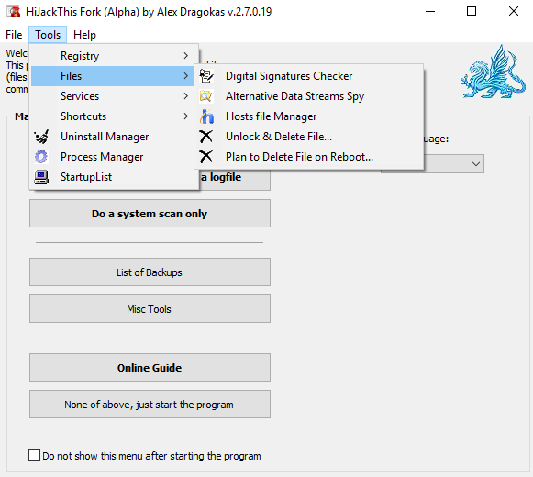Select Unlock & Delete File... entry
The image size is (533, 477).
click(309, 137)
